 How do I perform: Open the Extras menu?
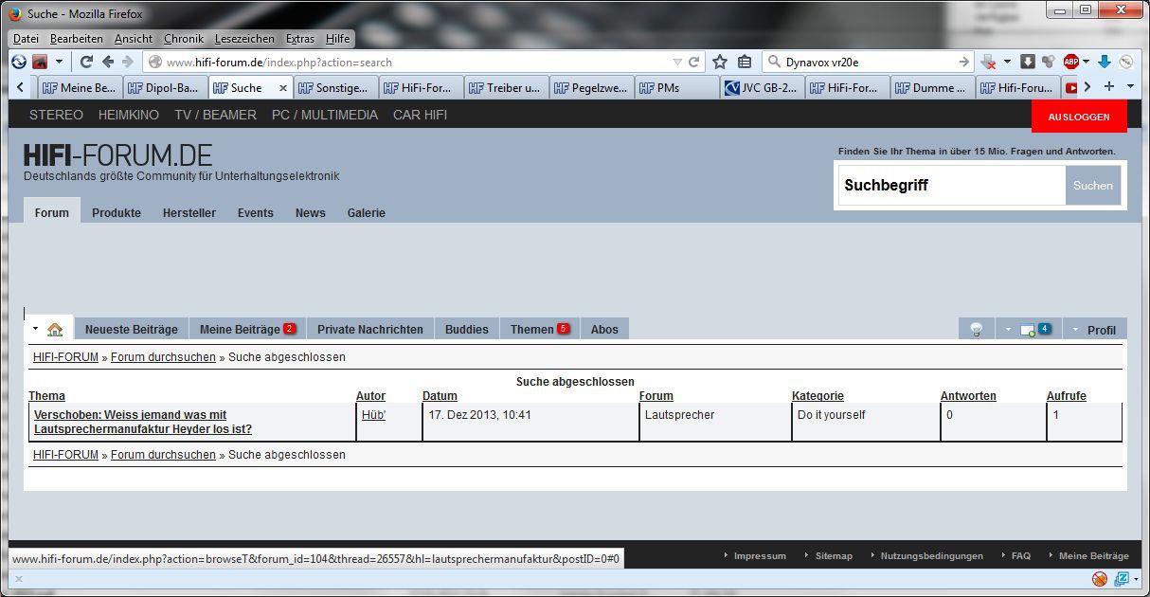(300, 39)
